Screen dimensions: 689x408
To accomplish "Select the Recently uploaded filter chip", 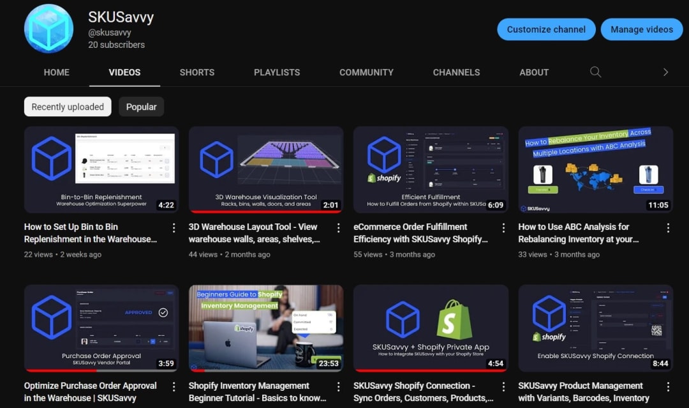I will coord(68,107).
